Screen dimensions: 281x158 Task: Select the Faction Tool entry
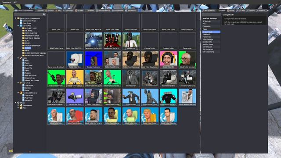[211, 37]
